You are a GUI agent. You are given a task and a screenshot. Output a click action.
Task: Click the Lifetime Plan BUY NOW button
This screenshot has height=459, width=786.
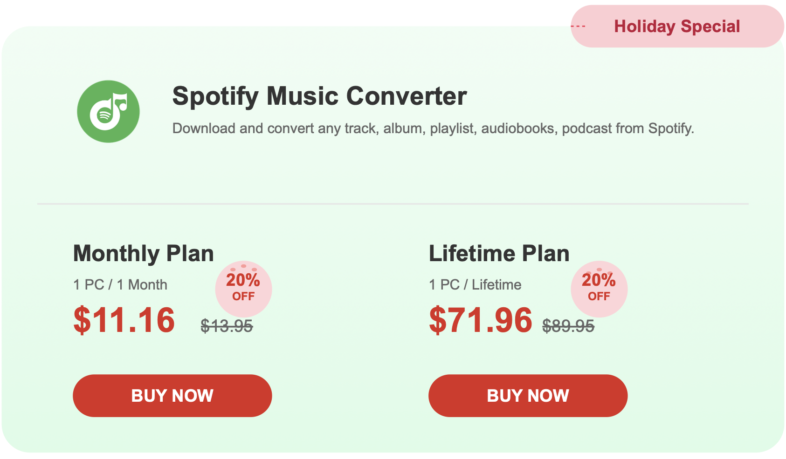528,396
